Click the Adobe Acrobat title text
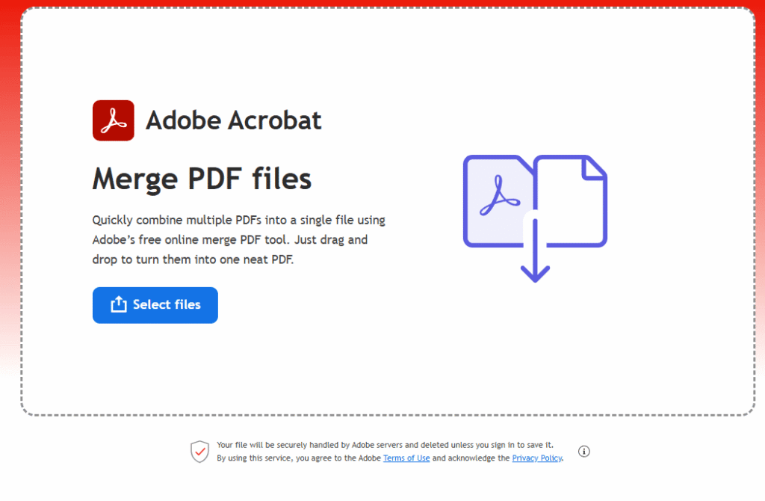 (234, 120)
